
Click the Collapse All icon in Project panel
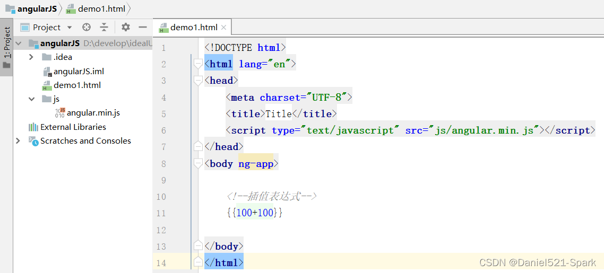coord(104,27)
